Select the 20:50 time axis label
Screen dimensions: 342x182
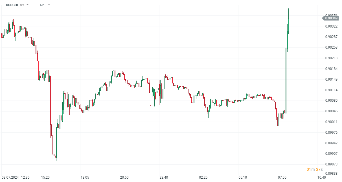[x=124, y=178]
